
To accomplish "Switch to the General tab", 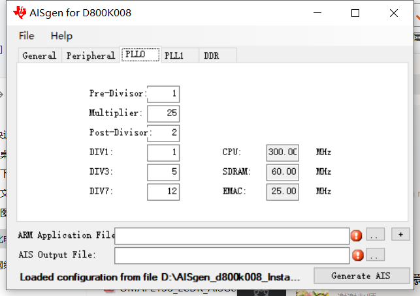I will click(40, 55).
